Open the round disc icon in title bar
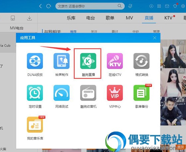 click(x=151, y=6)
